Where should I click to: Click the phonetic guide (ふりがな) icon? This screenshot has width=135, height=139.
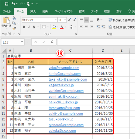(71, 27)
